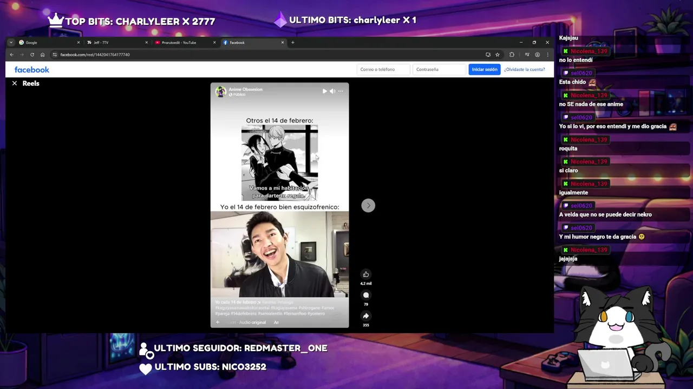This screenshot has width=693, height=389.
Task: Go to the browser home page
Action: click(x=42, y=55)
